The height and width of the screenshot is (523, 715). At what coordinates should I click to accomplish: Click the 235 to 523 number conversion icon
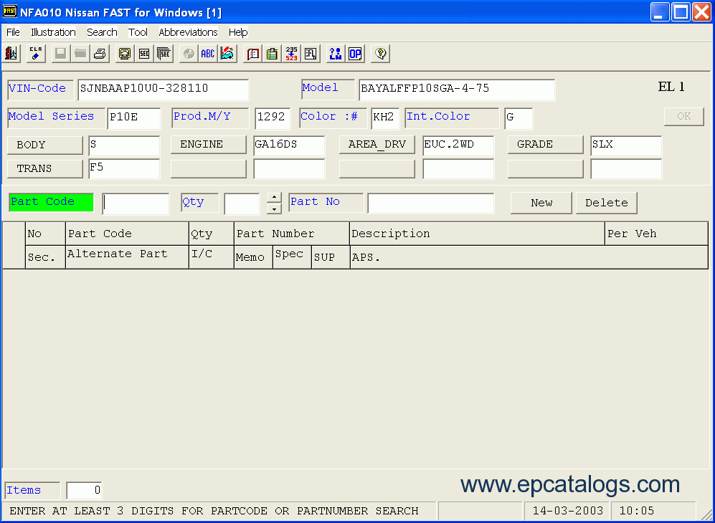tap(292, 54)
